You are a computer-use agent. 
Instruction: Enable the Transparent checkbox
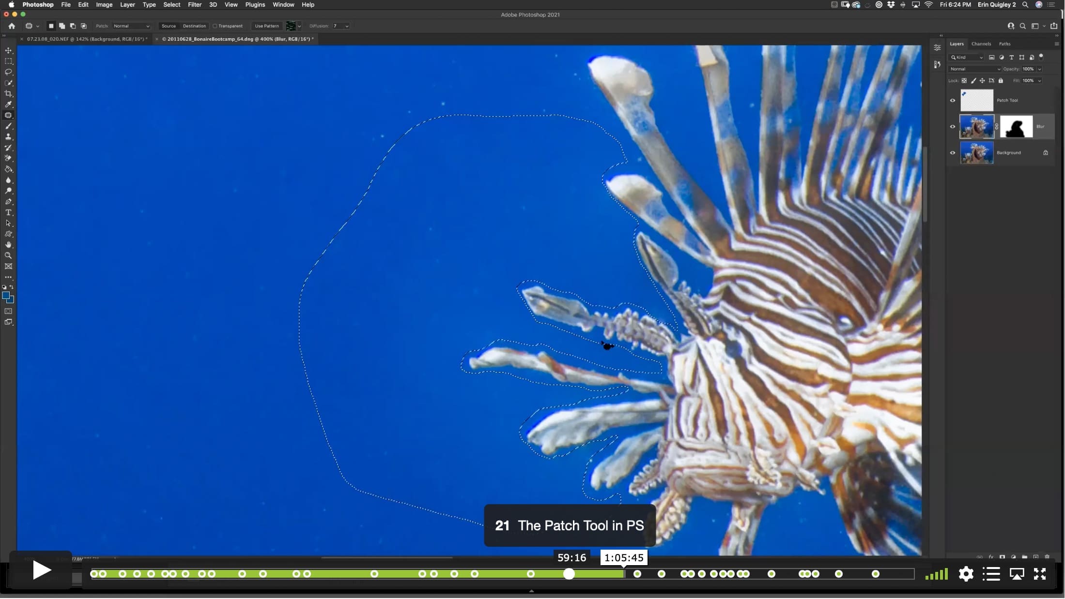pos(215,26)
